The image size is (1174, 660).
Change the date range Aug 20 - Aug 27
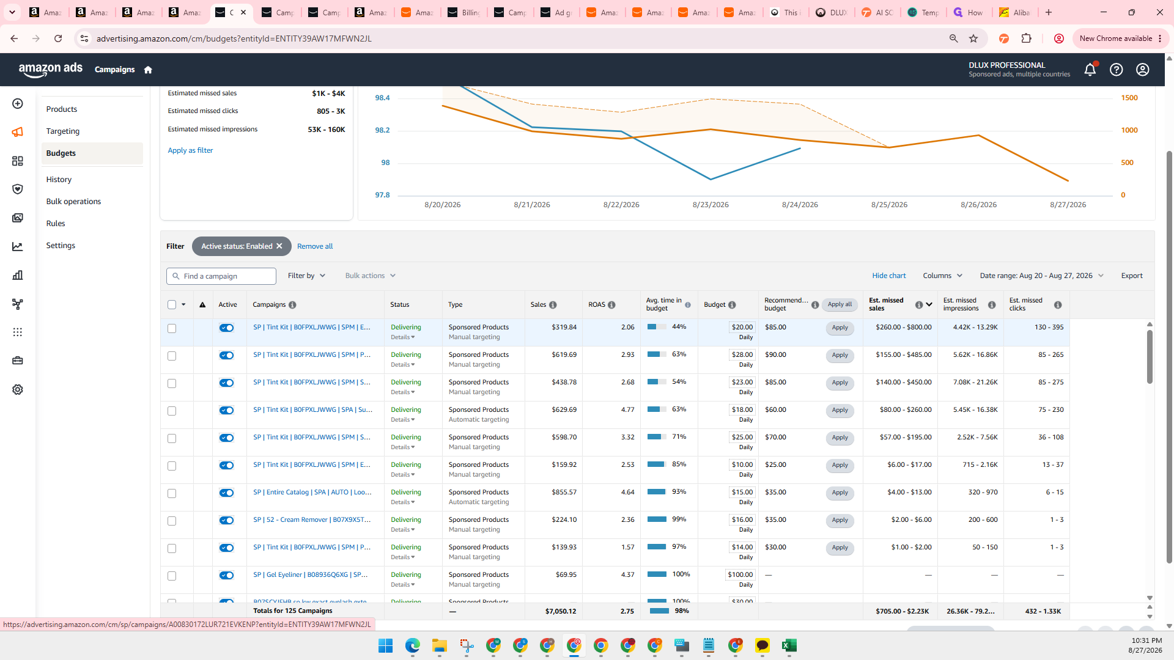pyautogui.click(x=1042, y=276)
